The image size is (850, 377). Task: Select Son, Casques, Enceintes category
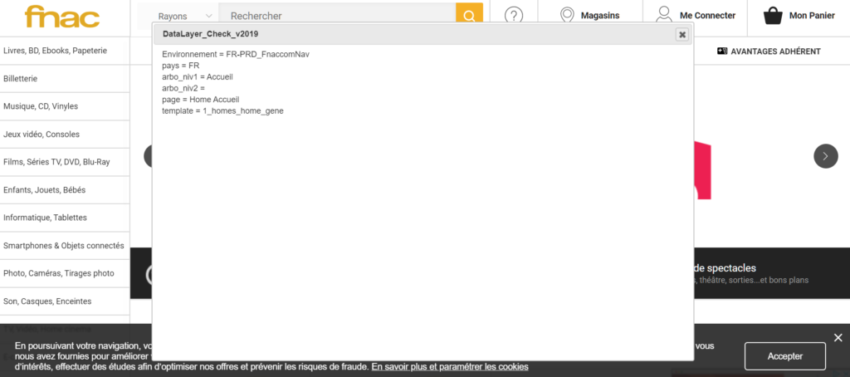tap(47, 301)
